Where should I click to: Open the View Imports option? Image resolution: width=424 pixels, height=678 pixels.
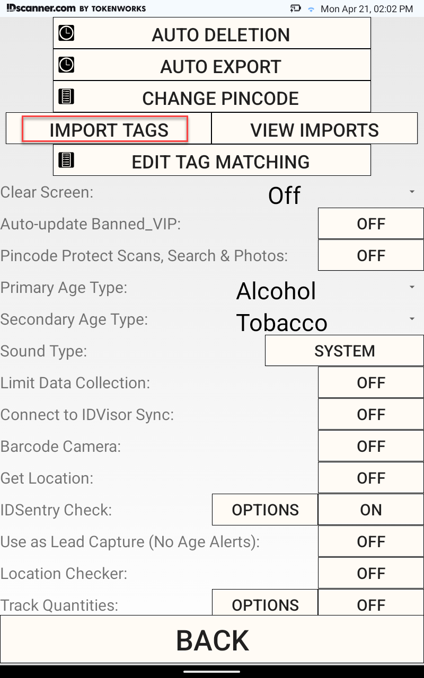point(314,130)
